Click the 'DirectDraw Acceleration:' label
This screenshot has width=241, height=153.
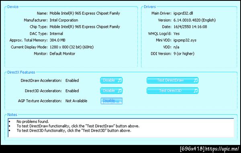coord(41,81)
